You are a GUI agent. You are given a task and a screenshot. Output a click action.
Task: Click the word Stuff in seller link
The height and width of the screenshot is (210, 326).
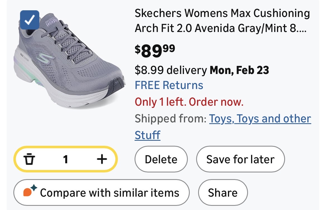(x=147, y=135)
